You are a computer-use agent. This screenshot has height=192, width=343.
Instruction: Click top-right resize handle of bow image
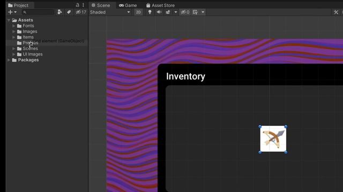click(x=286, y=126)
